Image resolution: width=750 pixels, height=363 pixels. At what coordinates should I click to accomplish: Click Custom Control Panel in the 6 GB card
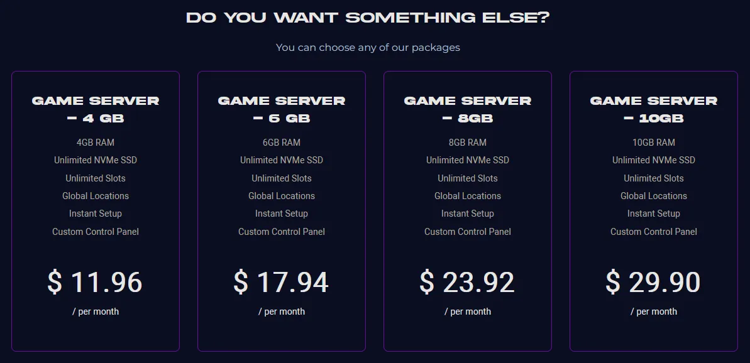[282, 232]
